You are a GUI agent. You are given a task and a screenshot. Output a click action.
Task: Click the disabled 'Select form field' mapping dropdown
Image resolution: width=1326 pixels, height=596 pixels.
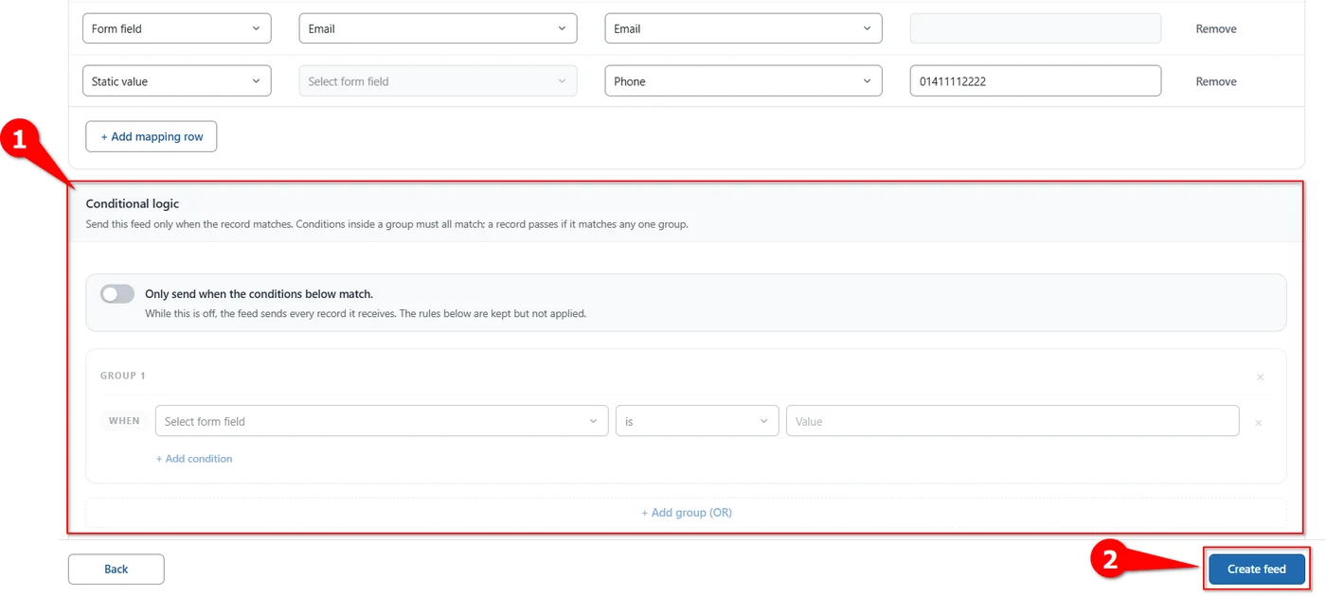[438, 81]
